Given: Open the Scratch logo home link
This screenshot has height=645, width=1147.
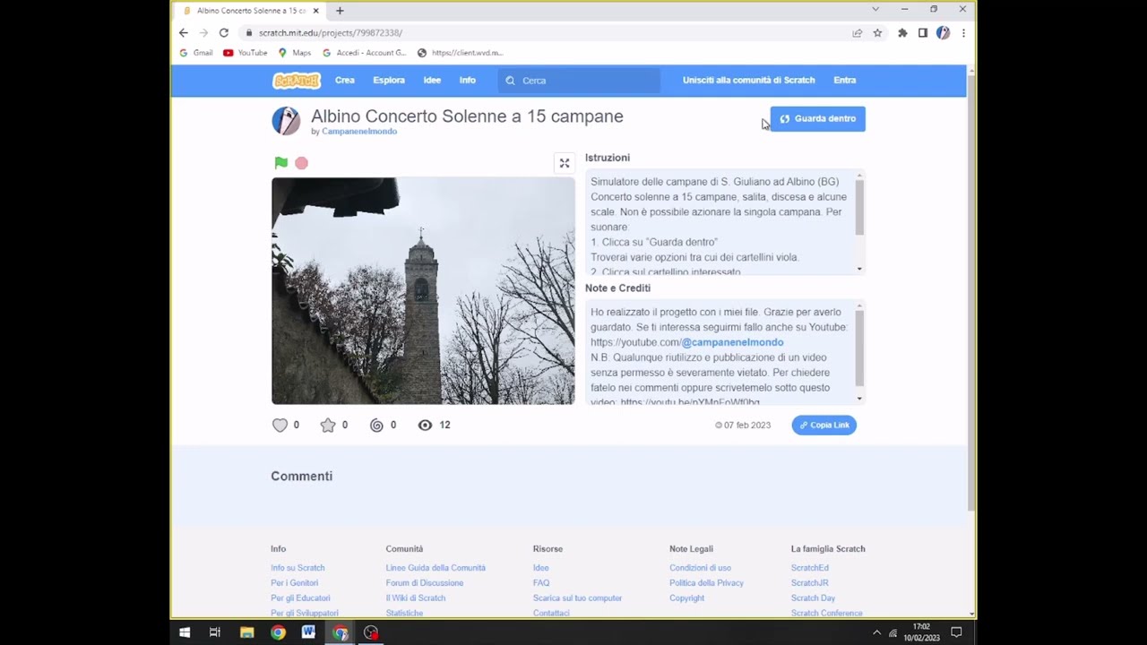Looking at the screenshot, I should [297, 81].
